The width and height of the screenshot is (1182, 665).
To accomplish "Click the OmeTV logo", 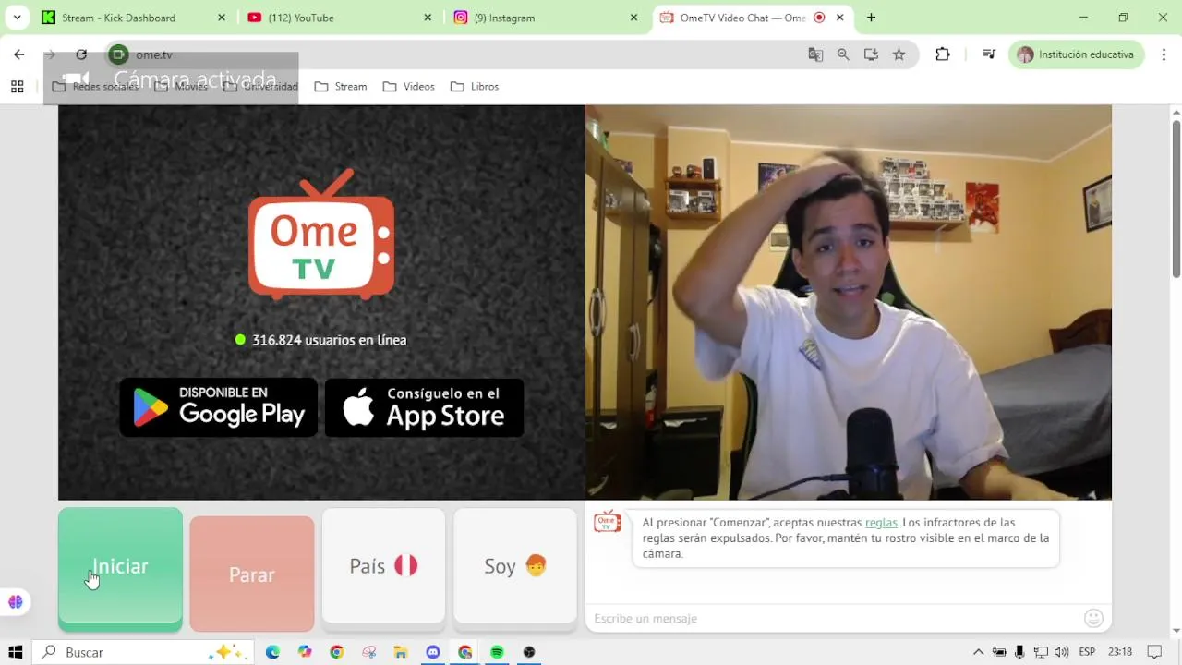I will click(x=321, y=235).
